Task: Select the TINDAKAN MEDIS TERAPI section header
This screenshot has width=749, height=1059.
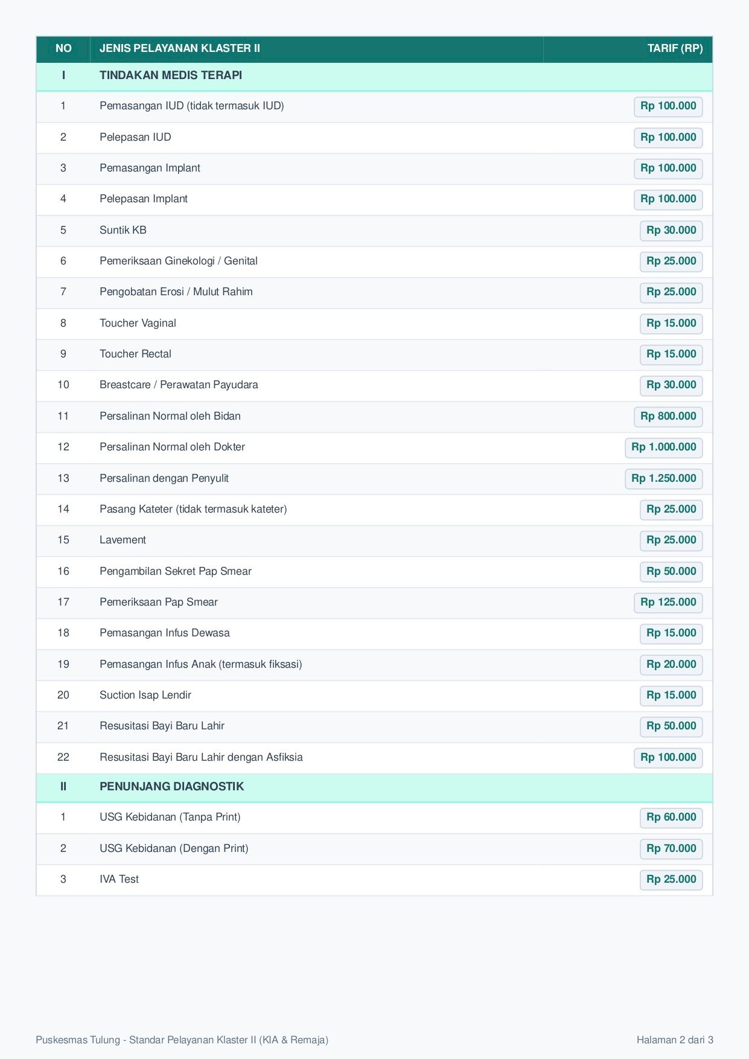Action: click(x=374, y=76)
